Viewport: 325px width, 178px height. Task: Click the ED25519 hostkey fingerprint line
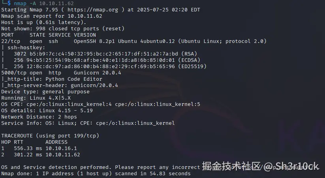[x=110, y=67]
